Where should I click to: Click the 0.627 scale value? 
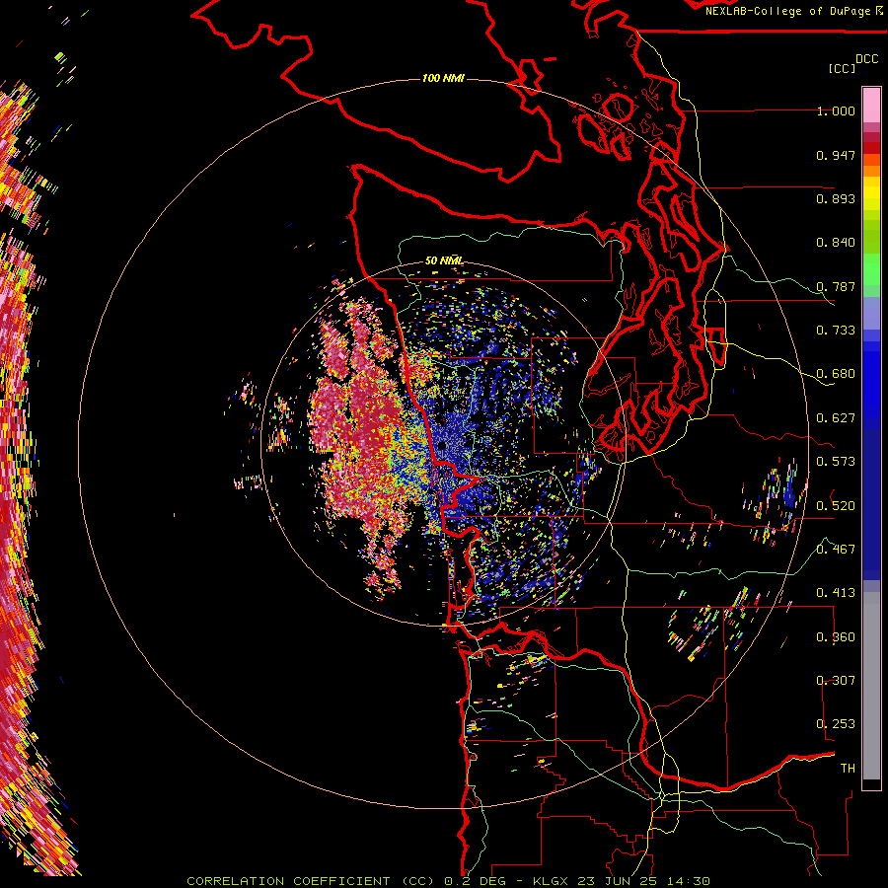(836, 418)
